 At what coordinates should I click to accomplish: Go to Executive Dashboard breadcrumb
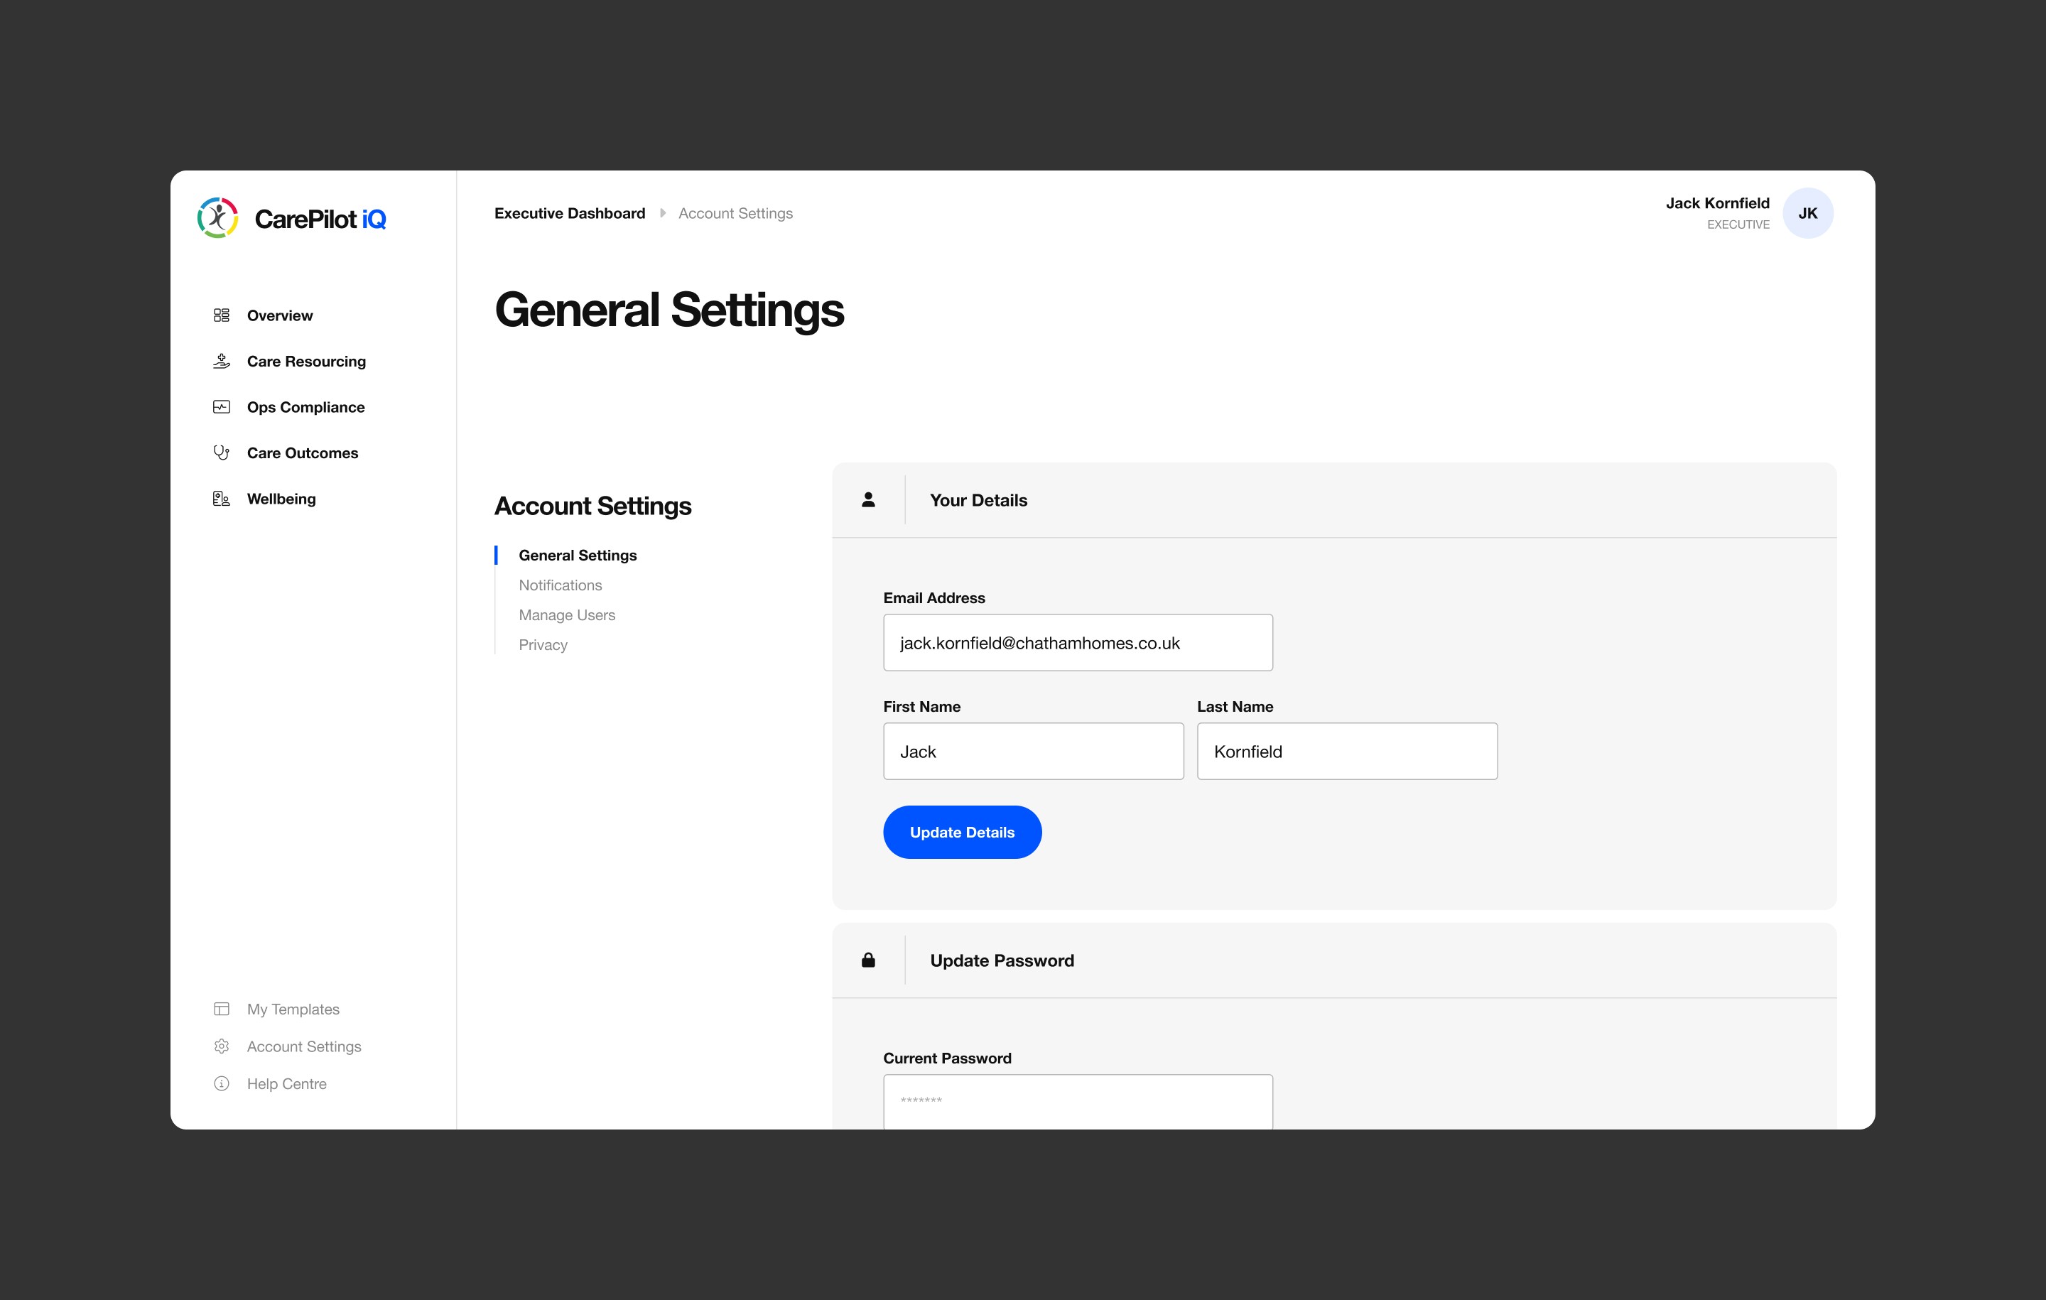click(569, 213)
